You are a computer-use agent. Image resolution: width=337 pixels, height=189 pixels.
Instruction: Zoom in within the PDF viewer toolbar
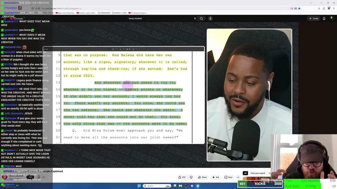click(x=123, y=49)
